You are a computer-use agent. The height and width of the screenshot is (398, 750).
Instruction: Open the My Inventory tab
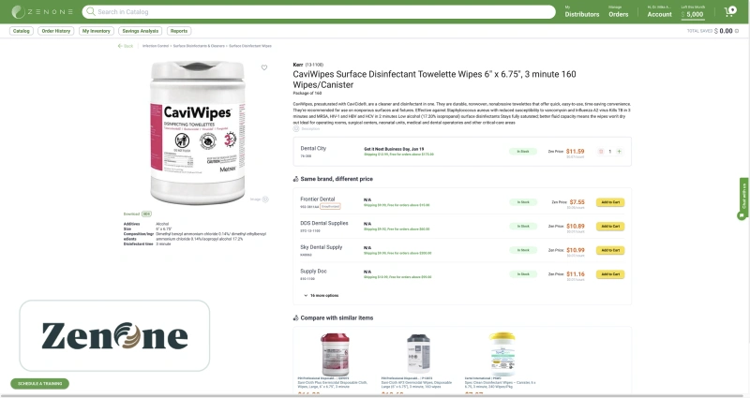click(97, 31)
